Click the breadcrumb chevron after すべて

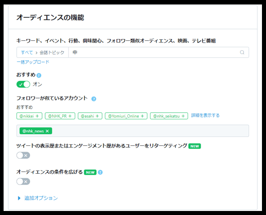point(36,53)
